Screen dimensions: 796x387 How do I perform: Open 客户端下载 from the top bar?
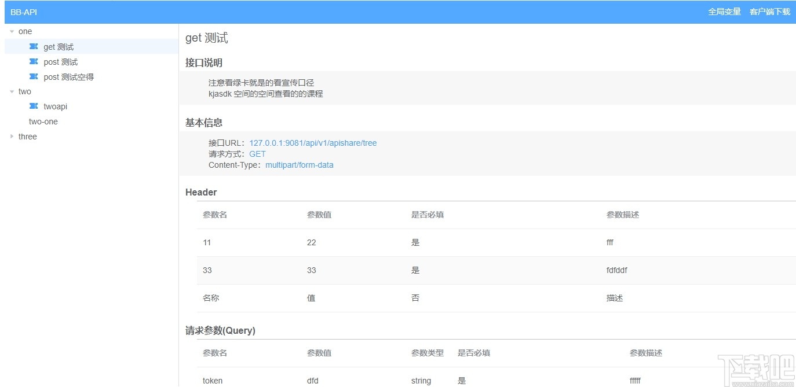click(x=769, y=11)
